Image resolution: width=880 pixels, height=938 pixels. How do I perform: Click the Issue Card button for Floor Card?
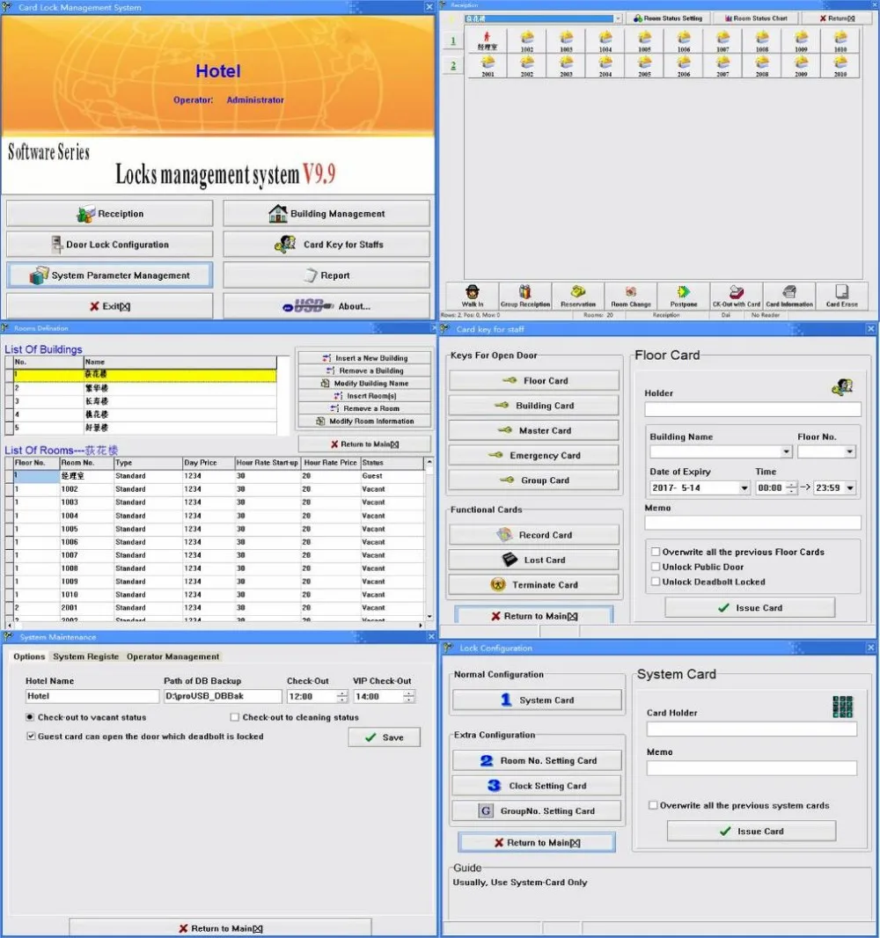(749, 607)
